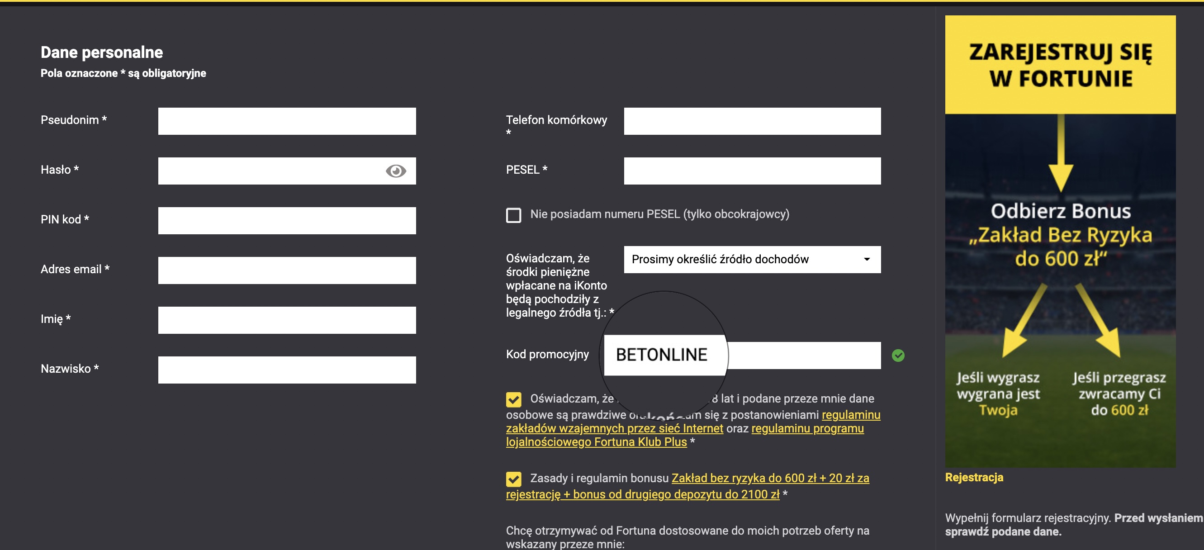
Task: Click the Wypełnij formularz rejestracyjny instruction text
Action: (1074, 525)
